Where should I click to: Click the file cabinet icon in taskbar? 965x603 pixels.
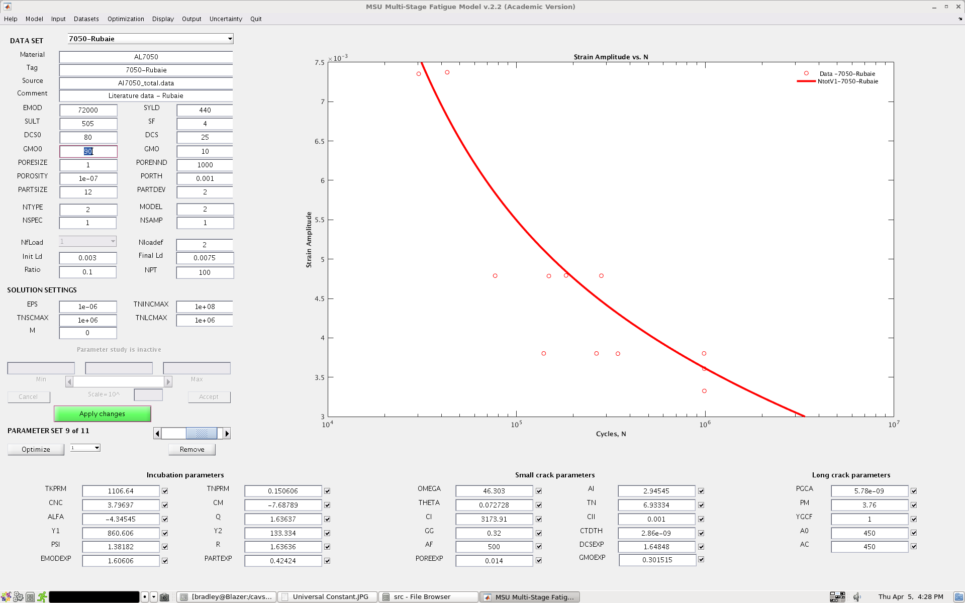[30, 597]
